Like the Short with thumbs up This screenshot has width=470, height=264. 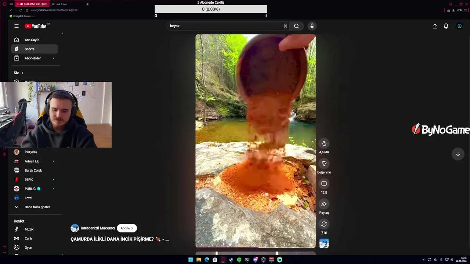[324, 143]
